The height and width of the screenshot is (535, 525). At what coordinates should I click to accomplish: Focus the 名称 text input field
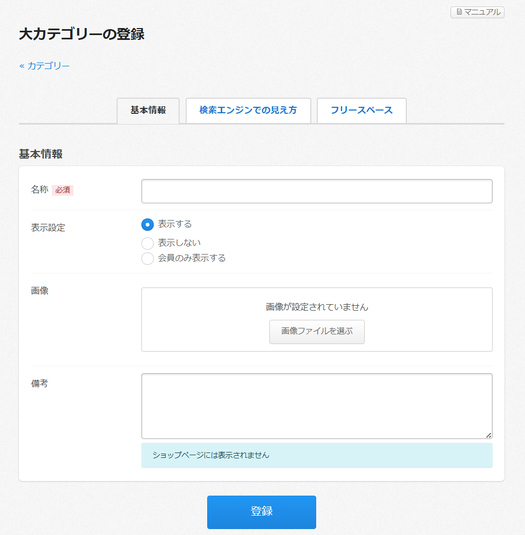click(x=317, y=191)
